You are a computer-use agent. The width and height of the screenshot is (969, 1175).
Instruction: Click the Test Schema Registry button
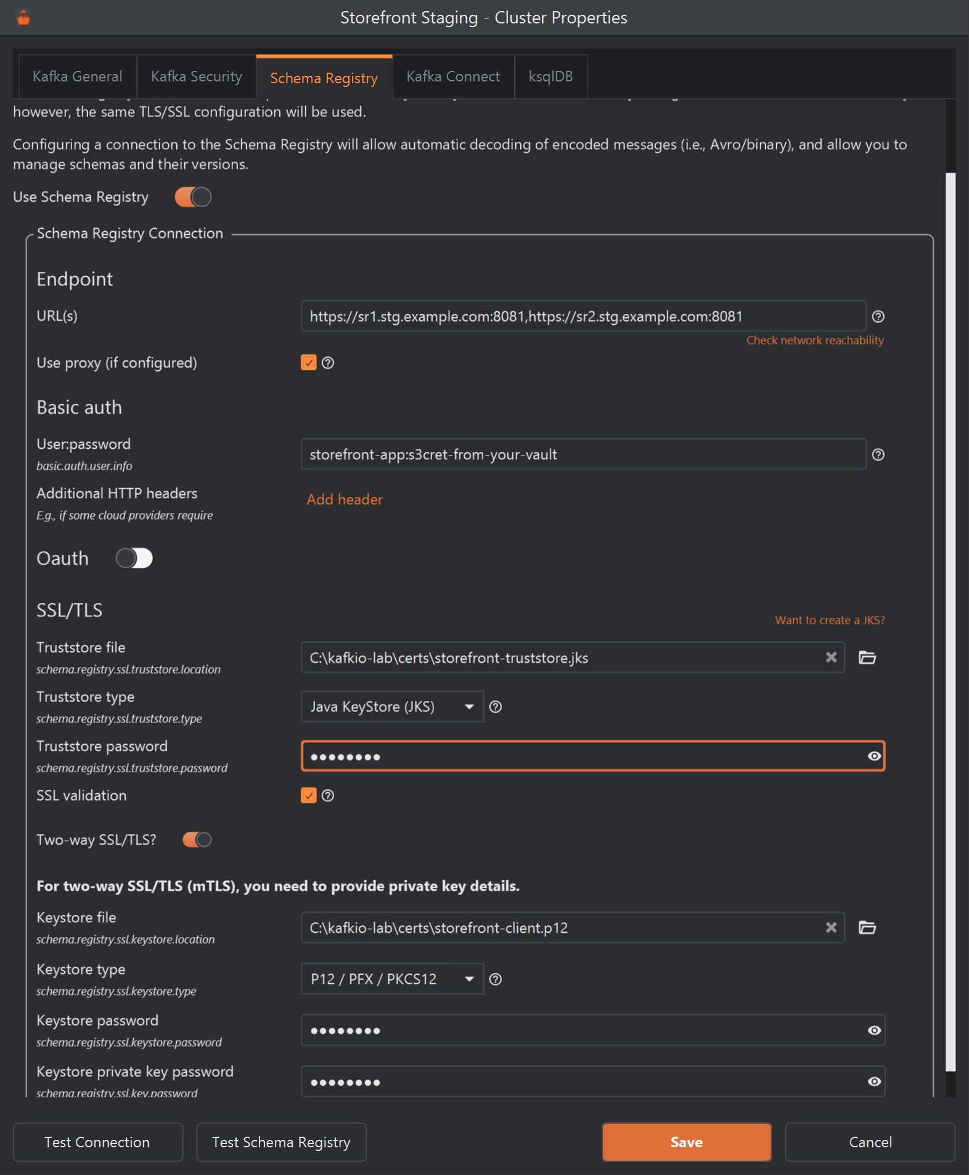coord(281,1142)
